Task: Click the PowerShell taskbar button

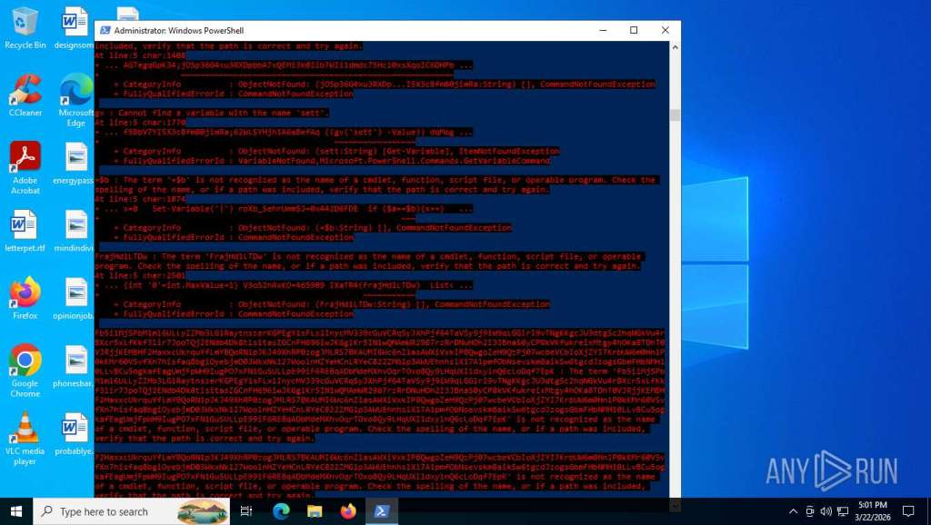Action: pos(381,511)
